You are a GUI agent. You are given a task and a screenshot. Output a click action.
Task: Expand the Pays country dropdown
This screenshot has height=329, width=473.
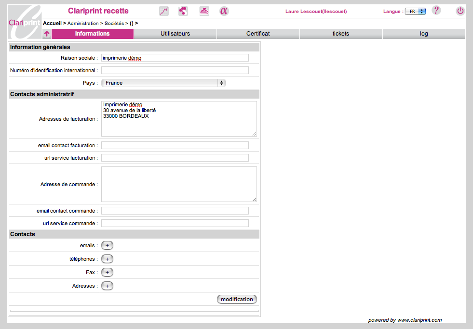[x=163, y=83]
